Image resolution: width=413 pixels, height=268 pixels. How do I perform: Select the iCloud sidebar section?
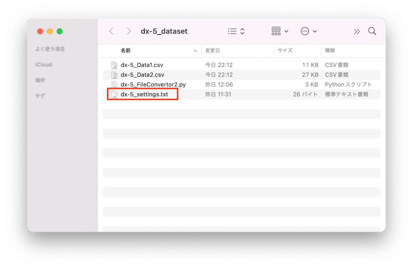click(x=44, y=65)
